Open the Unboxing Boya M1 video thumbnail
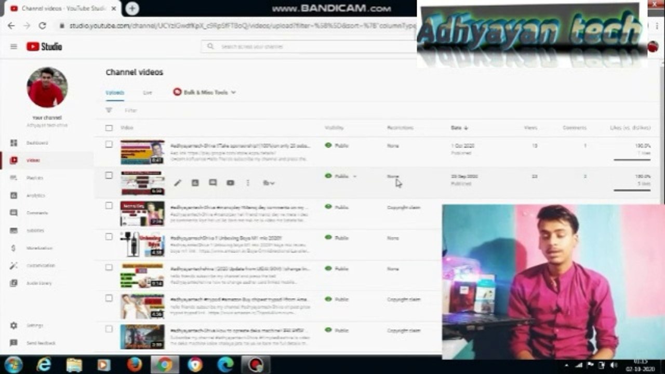Screen dimensions: 665x374 tap(142, 244)
